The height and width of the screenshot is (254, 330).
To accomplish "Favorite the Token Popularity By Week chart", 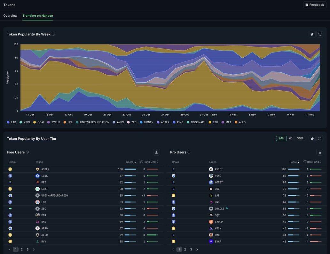I will point(312,34).
